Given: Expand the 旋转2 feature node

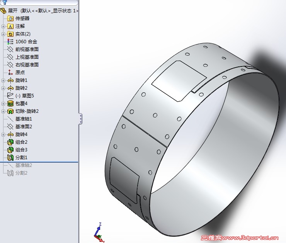Looking at the screenshot, I should pos(3,88).
